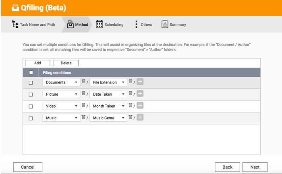Open the Music Genre dropdown
The image size is (282, 174).
tap(108, 118)
